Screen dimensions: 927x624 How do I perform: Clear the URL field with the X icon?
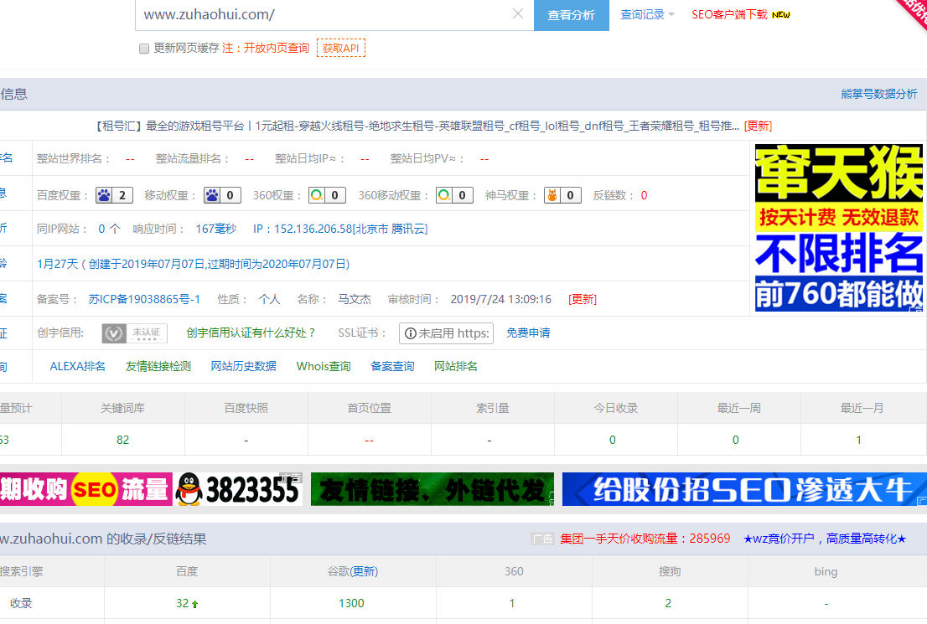tap(518, 13)
